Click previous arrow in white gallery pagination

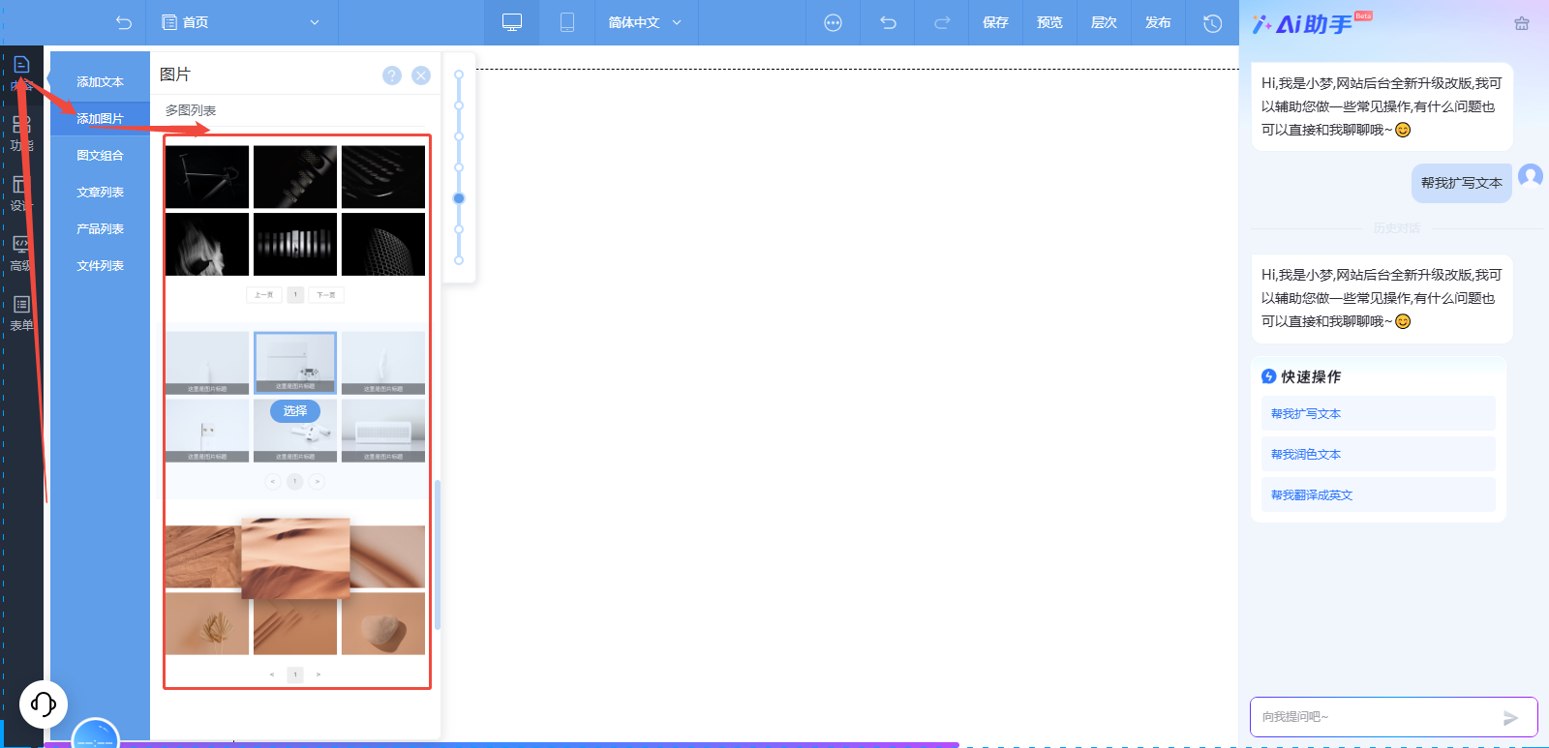pos(273,481)
